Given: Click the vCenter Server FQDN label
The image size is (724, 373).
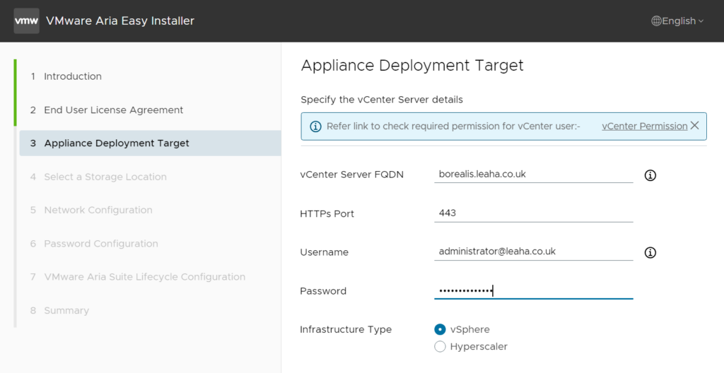Looking at the screenshot, I should click(352, 174).
